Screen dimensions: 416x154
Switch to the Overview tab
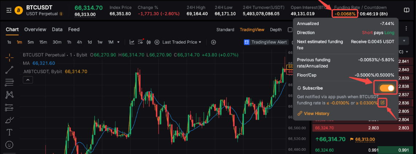point(35,29)
